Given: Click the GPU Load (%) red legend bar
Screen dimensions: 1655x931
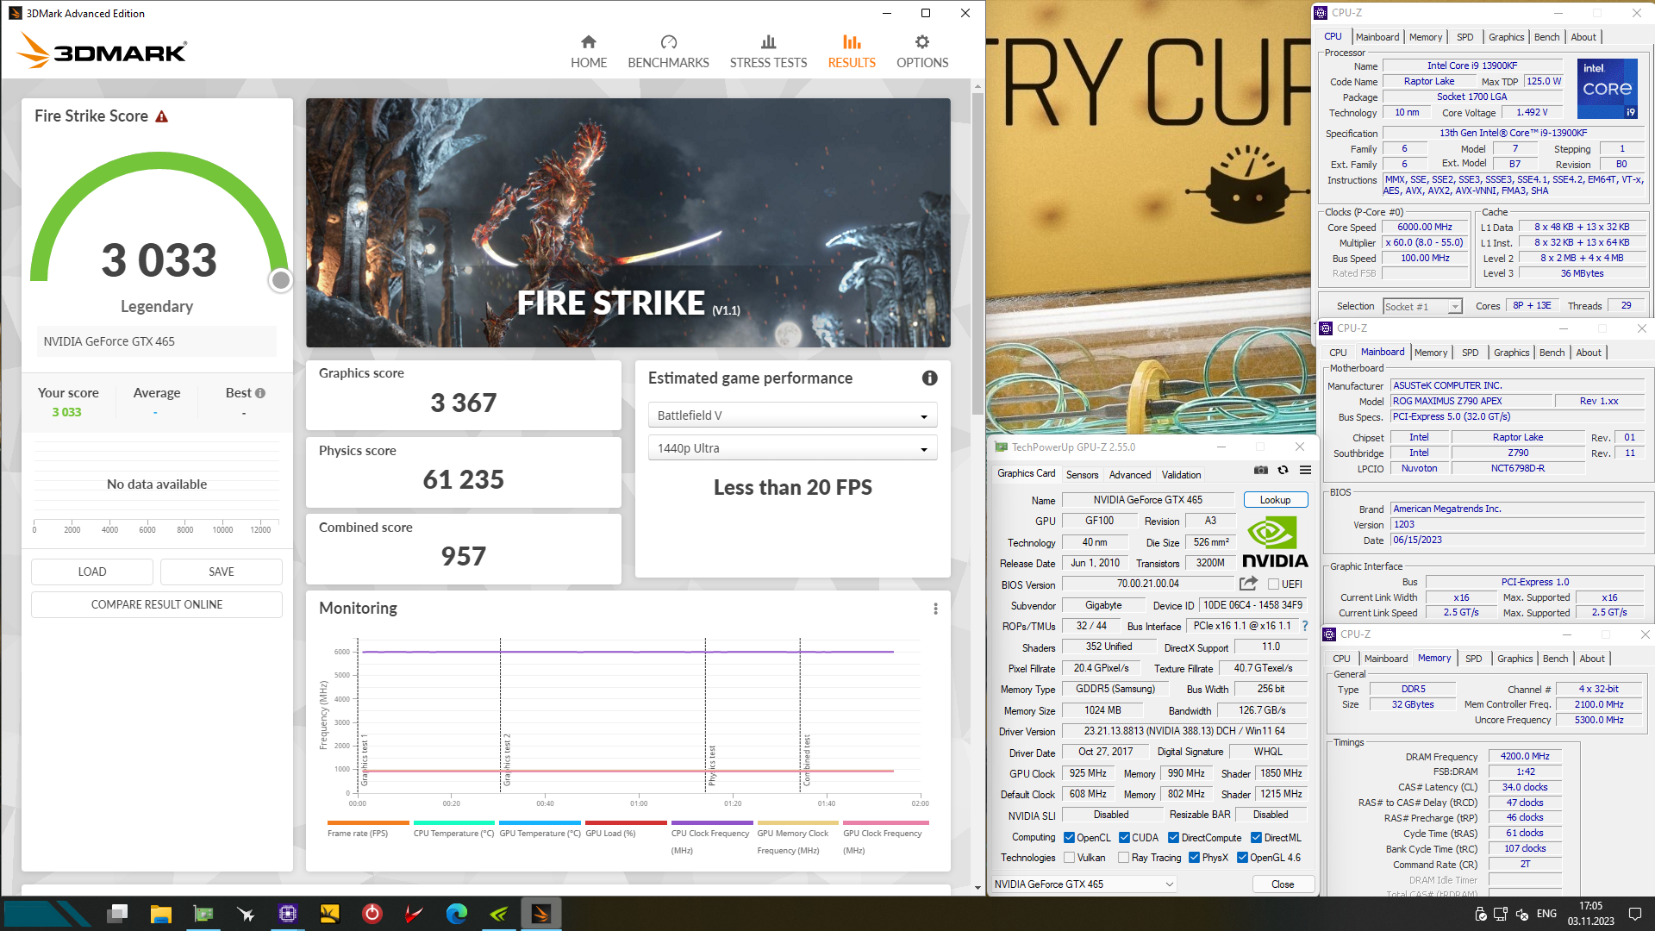Looking at the screenshot, I should (626, 822).
